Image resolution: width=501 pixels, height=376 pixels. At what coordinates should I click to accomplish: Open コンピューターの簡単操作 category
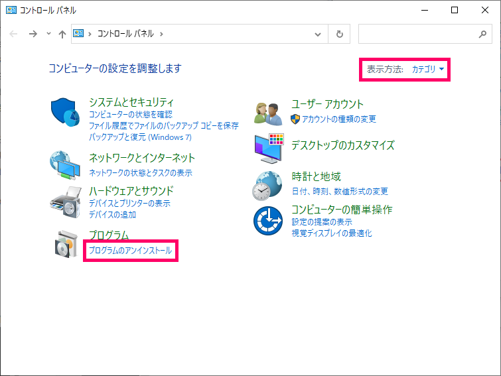click(342, 210)
